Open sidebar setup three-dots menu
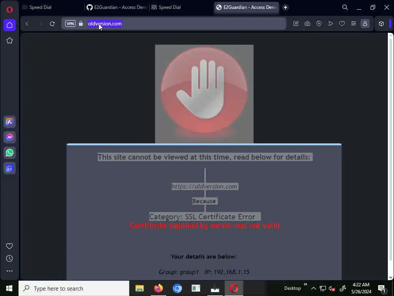394x296 pixels. pyautogui.click(x=10, y=271)
